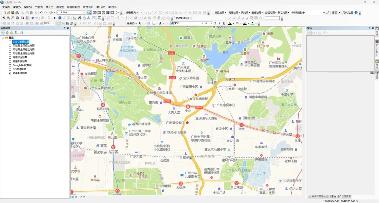
Task: Open the 文件(F) menu
Action: point(6,7)
